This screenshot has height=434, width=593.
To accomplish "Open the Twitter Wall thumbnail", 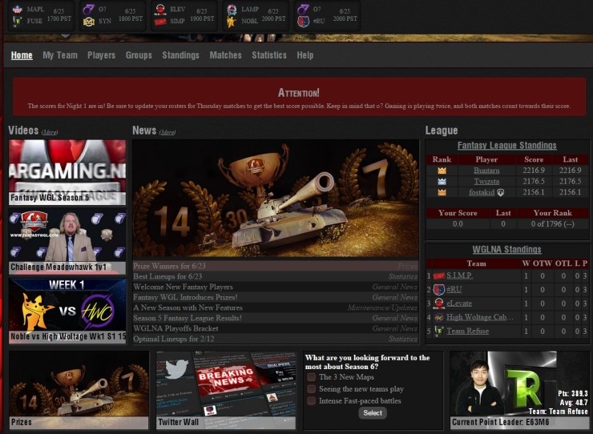I will [228, 388].
